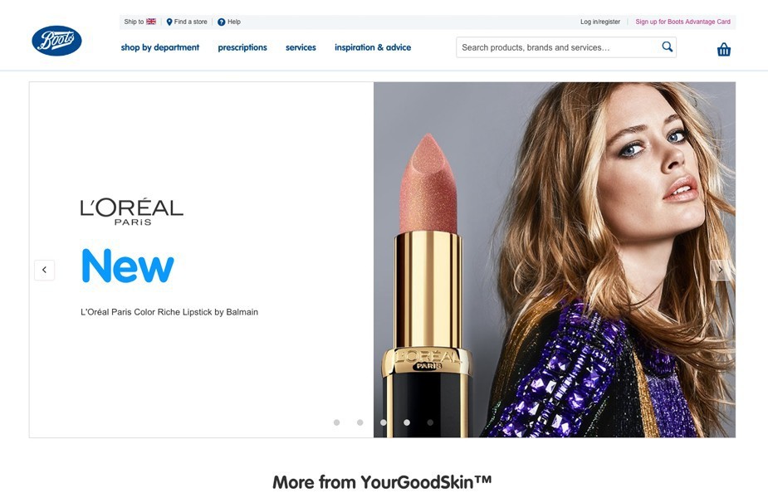This screenshot has width=768, height=498.
Task: Select the second carousel dot
Action: (x=360, y=422)
